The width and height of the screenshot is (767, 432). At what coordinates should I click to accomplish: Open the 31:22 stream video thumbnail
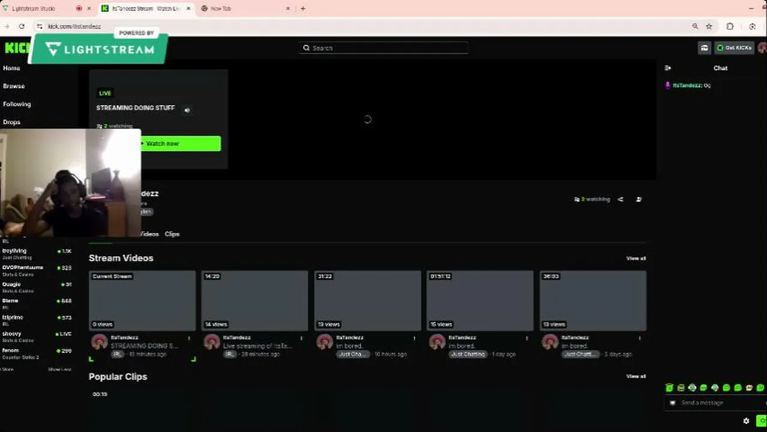pos(368,301)
